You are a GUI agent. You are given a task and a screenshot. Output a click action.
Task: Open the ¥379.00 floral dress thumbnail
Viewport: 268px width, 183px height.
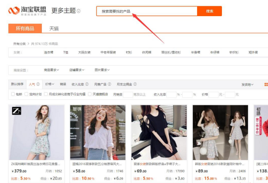tap(37, 132)
